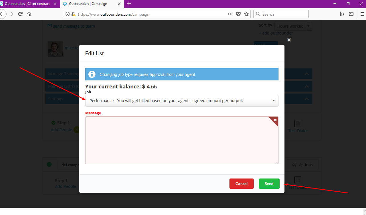The image size is (366, 215).
Task: Focus the Message text area
Action: pyautogui.click(x=182, y=140)
